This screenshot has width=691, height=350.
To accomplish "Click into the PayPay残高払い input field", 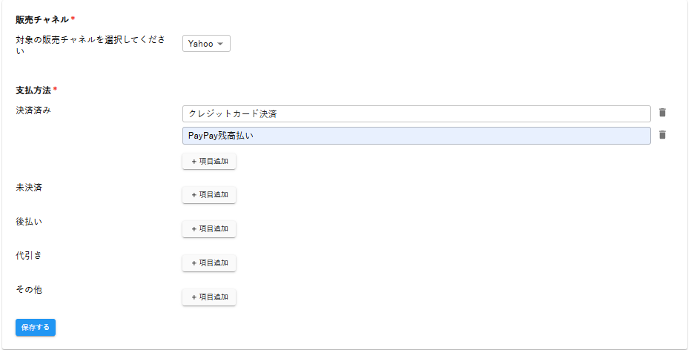I will click(x=416, y=136).
